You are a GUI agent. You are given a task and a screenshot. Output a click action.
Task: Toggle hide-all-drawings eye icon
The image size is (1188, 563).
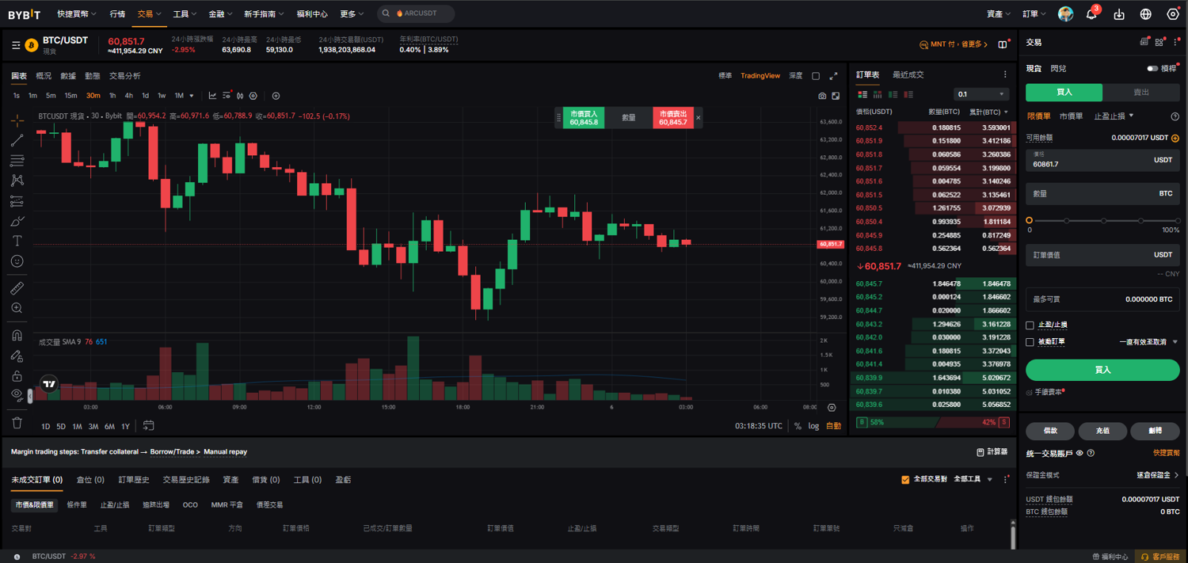(x=17, y=394)
